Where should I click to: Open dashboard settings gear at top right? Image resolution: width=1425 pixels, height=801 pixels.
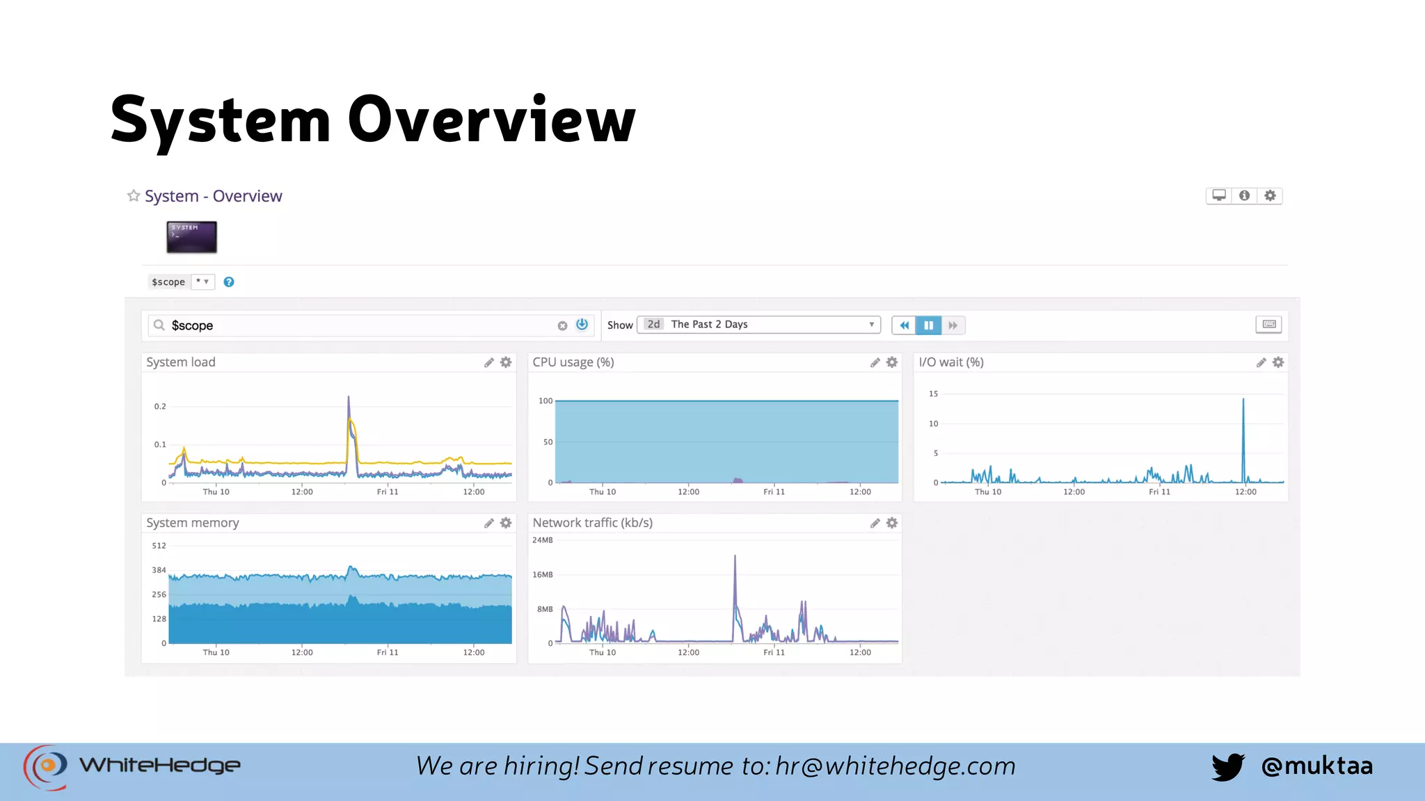coord(1270,196)
